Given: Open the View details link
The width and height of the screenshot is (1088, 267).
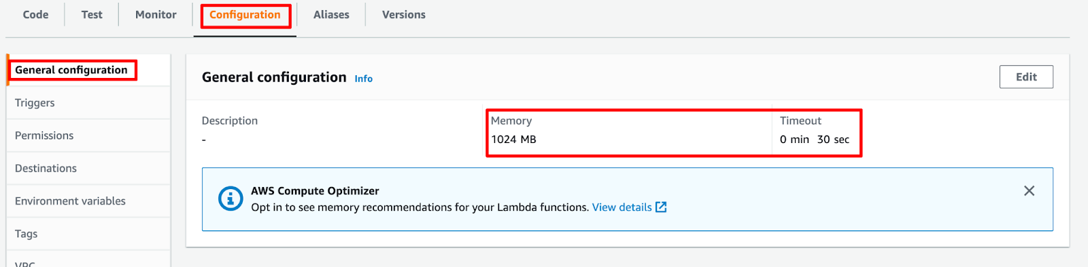Looking at the screenshot, I should [622, 207].
